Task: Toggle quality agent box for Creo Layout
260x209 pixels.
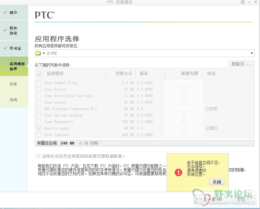Action: [184, 102]
